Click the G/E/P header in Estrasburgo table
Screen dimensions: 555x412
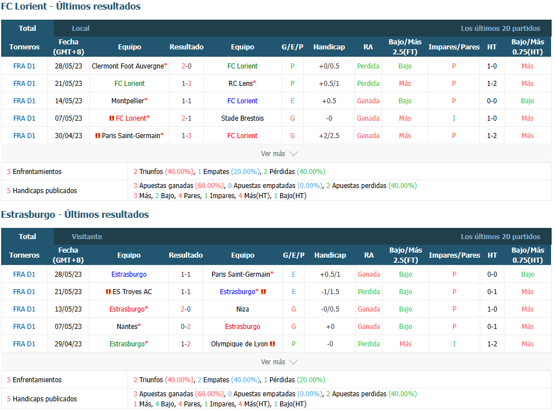click(x=294, y=255)
